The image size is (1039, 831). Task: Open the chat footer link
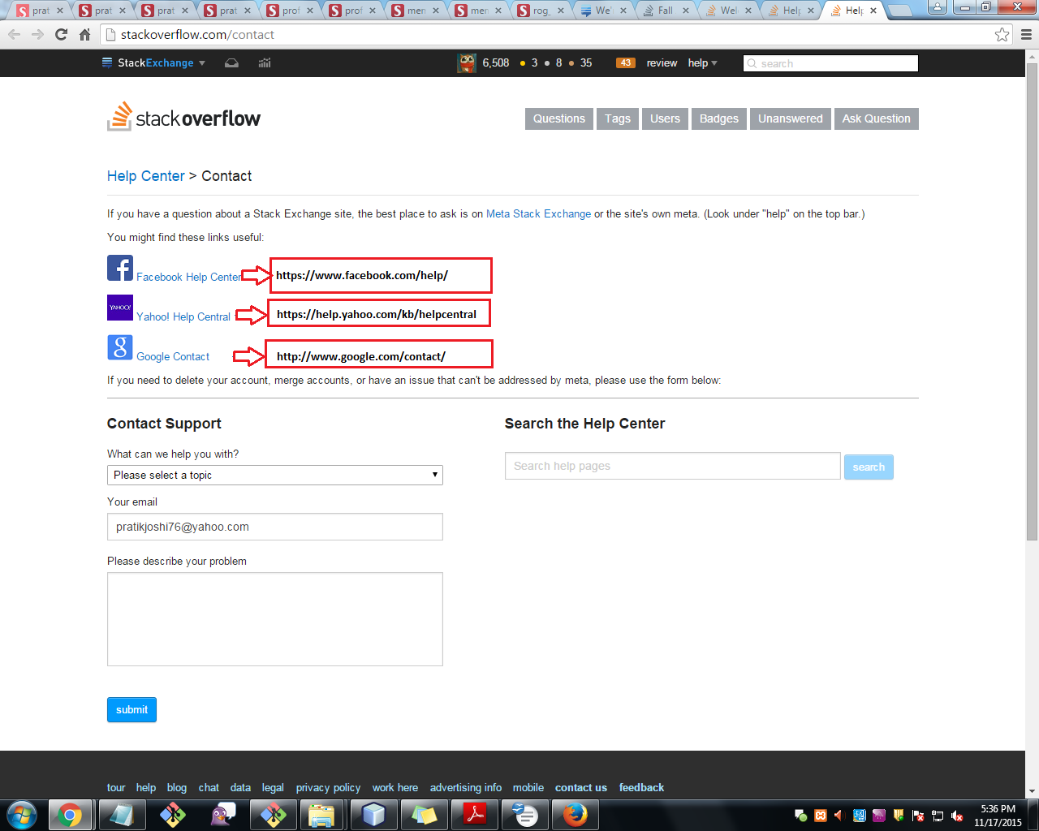(209, 787)
